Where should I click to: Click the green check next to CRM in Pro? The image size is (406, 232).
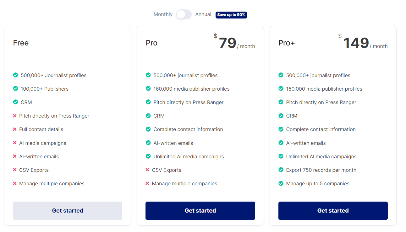click(x=148, y=116)
